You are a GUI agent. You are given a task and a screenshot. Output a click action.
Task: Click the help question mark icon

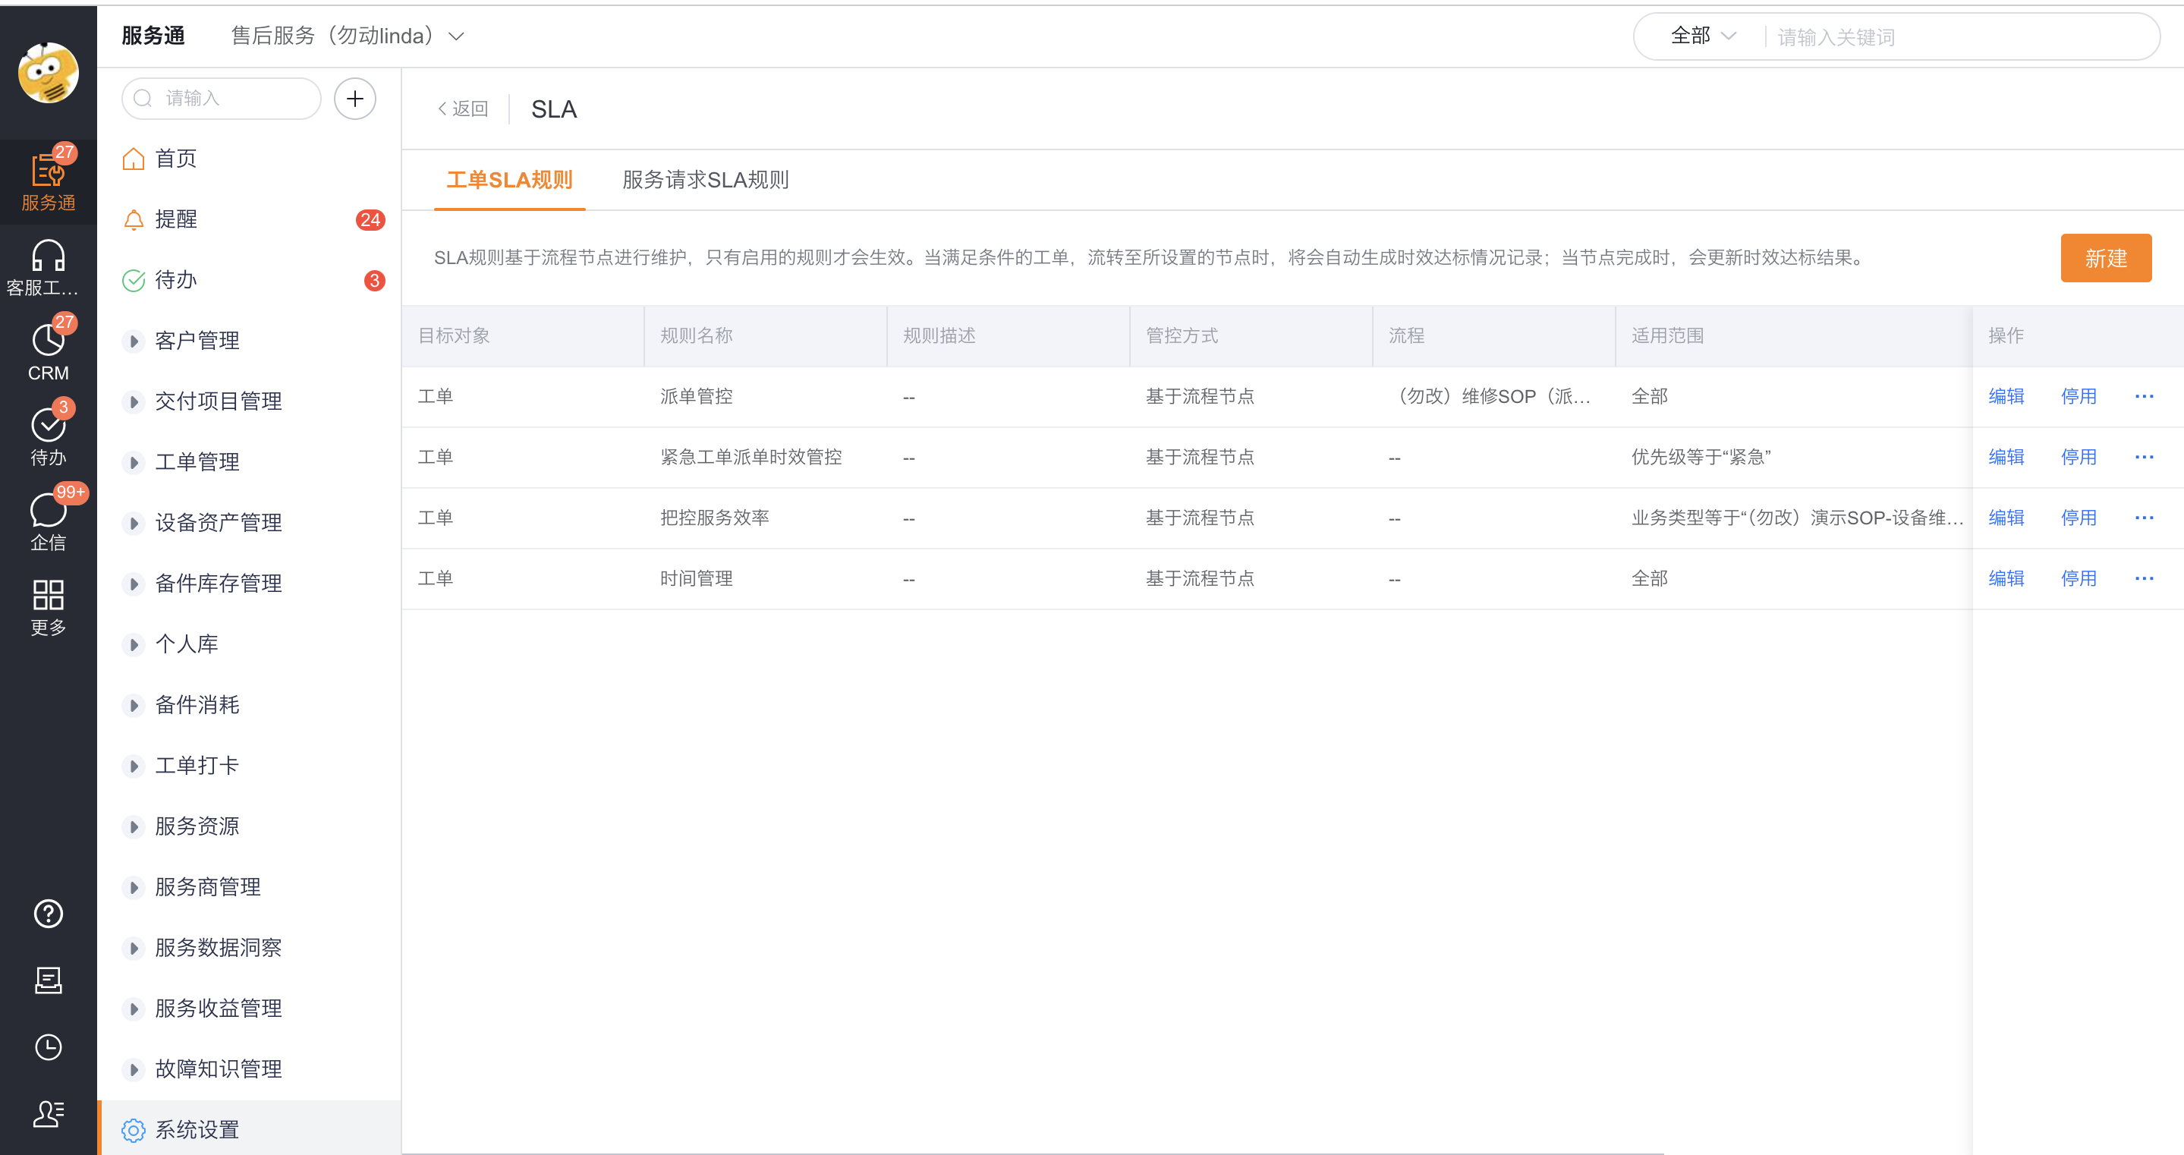coord(49,914)
